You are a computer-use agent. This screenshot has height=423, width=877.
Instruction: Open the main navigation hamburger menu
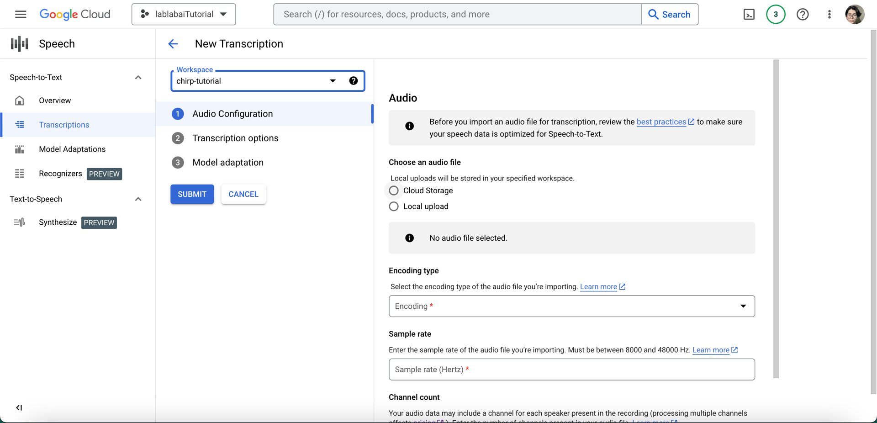point(21,14)
